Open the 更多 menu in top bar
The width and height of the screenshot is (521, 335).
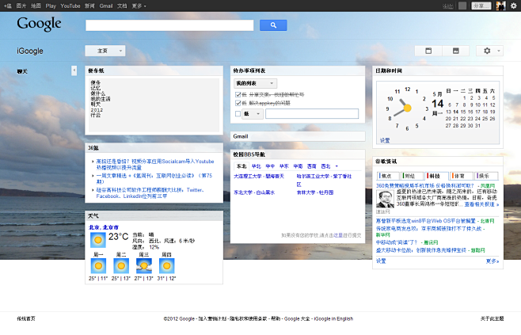pyautogui.click(x=139, y=6)
